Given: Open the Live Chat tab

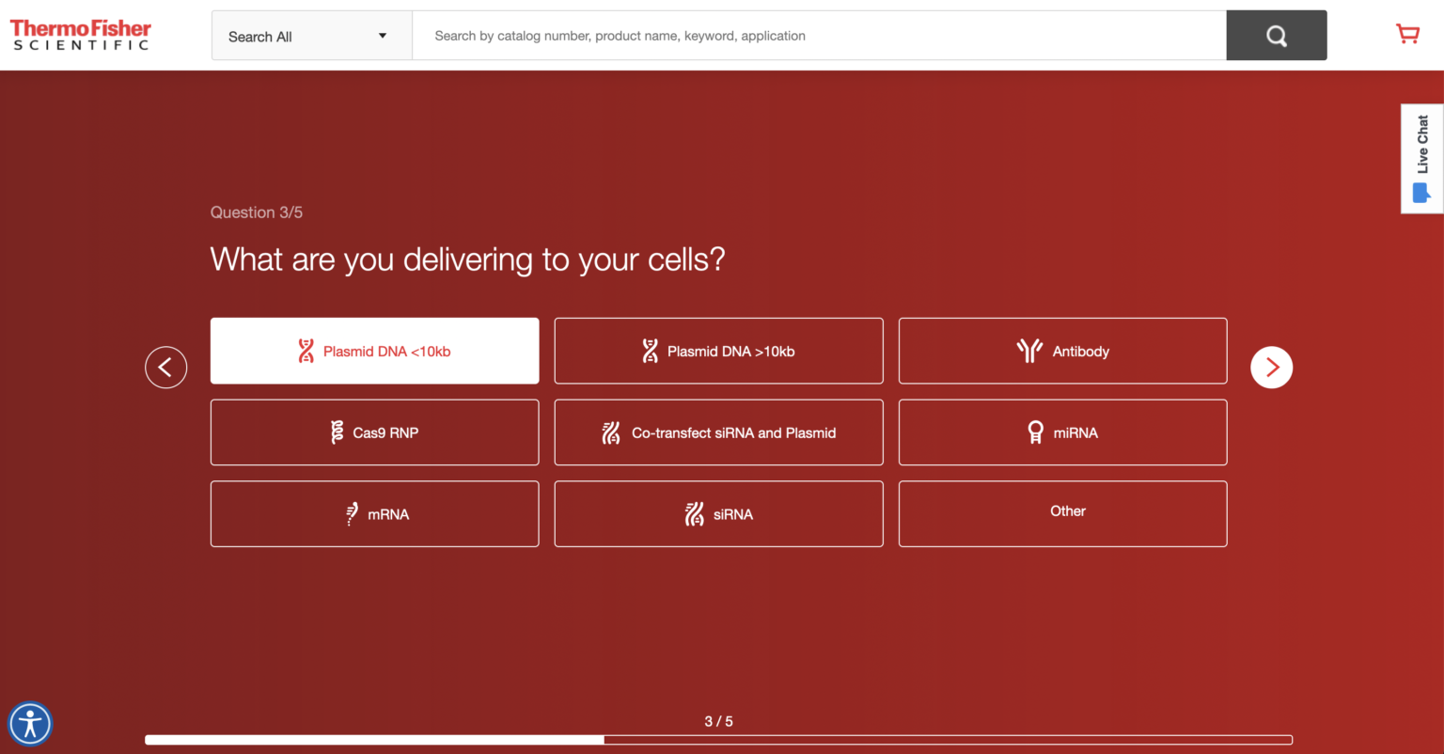Looking at the screenshot, I should tap(1421, 158).
